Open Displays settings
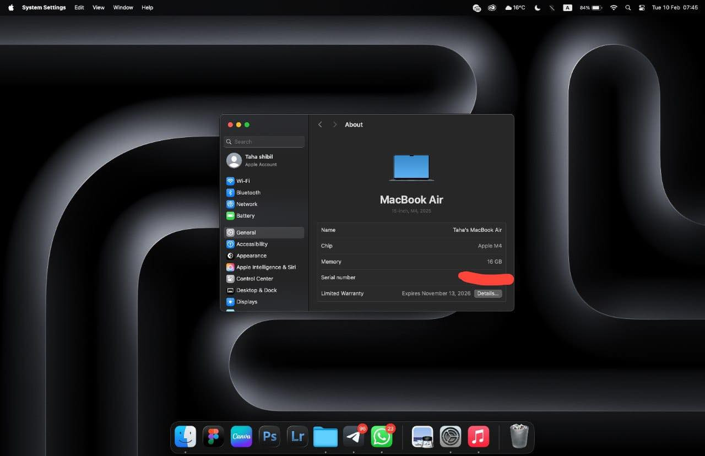The image size is (705, 456). [247, 302]
